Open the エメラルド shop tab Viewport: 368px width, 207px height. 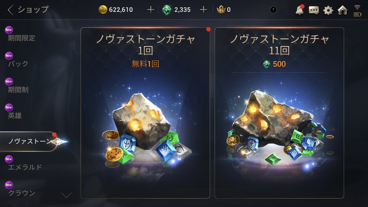point(25,167)
